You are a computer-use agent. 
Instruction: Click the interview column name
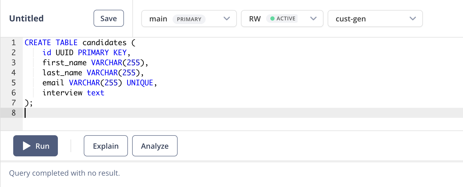[62, 93]
